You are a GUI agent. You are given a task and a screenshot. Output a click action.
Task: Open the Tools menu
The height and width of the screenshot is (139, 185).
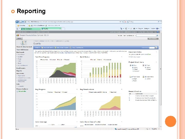click(153, 29)
